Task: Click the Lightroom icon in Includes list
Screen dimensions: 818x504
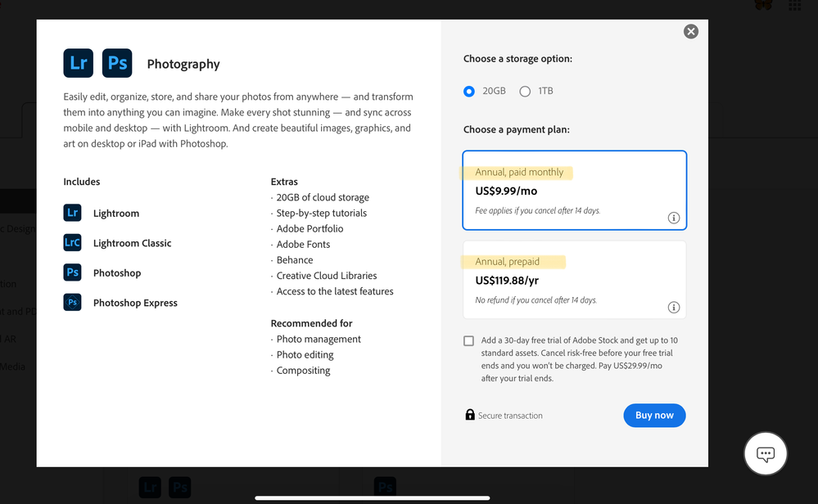Action: pos(73,213)
